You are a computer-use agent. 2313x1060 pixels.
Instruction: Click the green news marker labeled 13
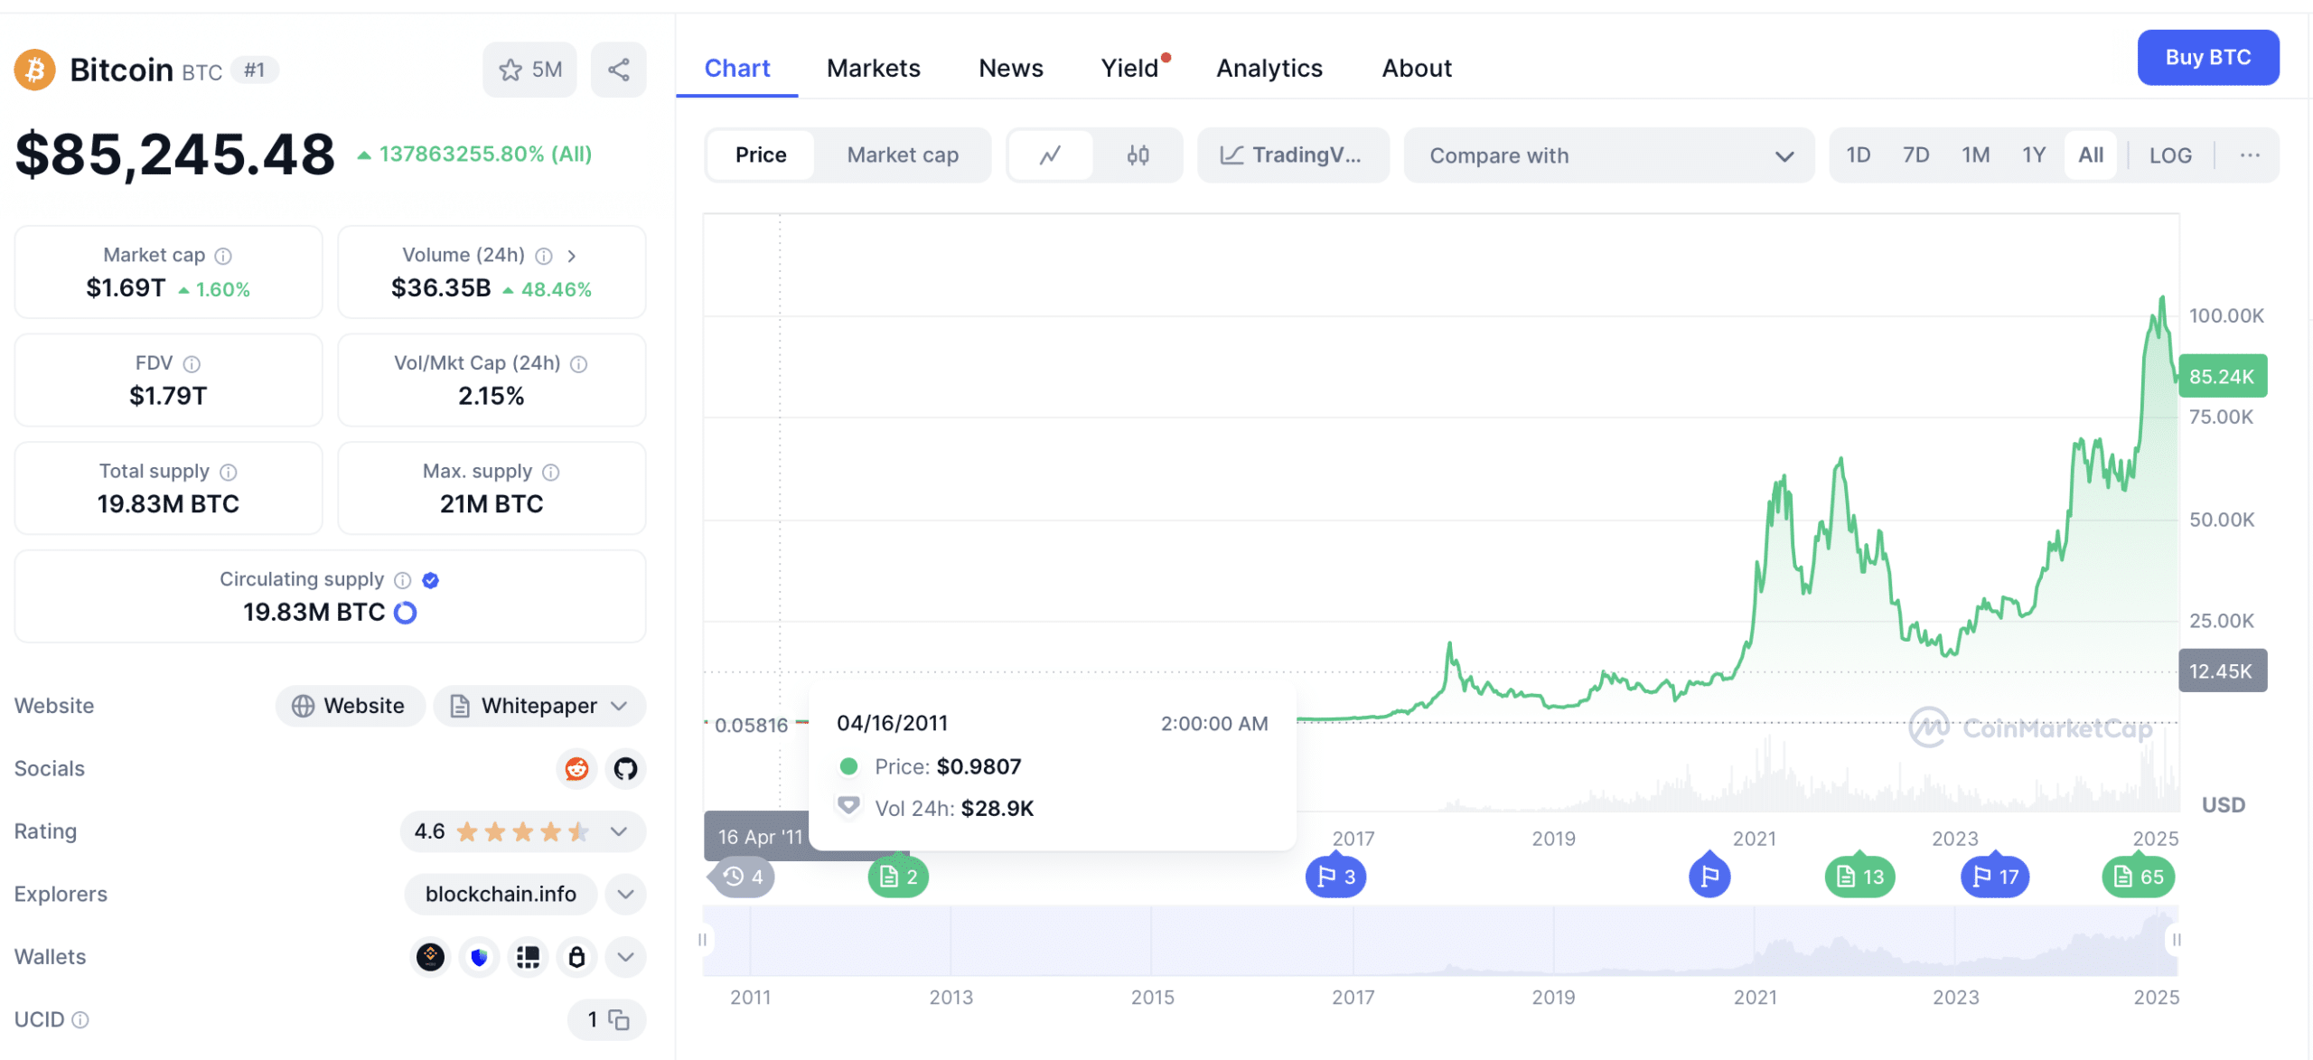tap(1859, 877)
